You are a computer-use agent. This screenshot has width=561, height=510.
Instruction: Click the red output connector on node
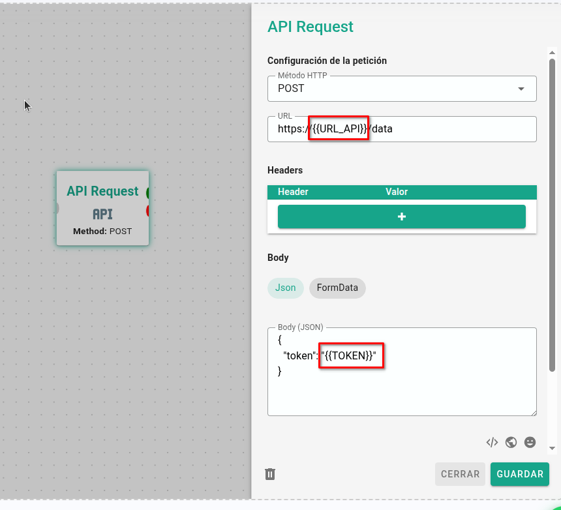149,211
